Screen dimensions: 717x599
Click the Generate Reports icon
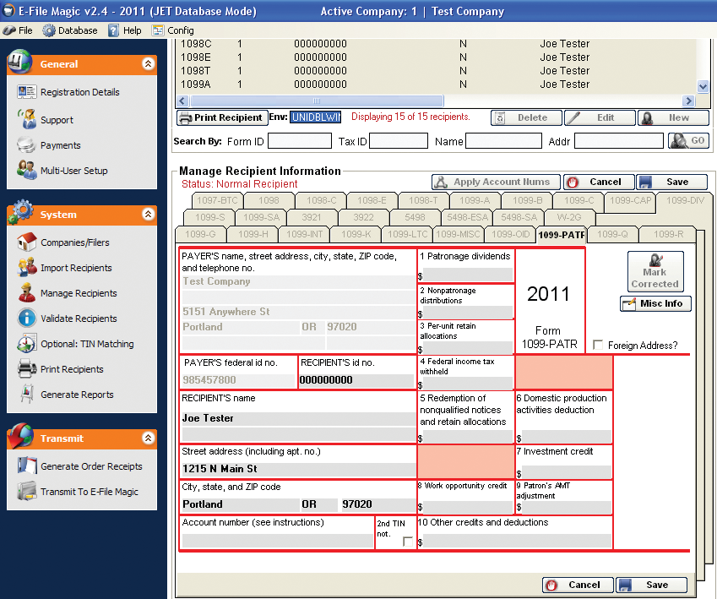tap(27, 395)
